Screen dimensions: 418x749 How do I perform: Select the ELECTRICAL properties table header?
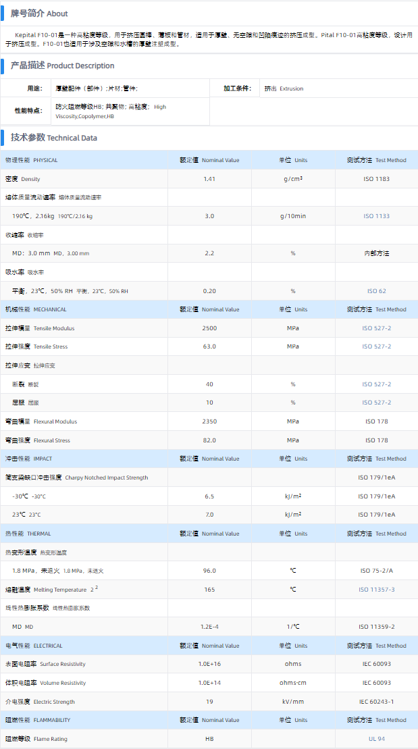34,646
